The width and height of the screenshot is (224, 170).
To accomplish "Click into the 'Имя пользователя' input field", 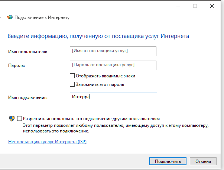I will [113, 51].
